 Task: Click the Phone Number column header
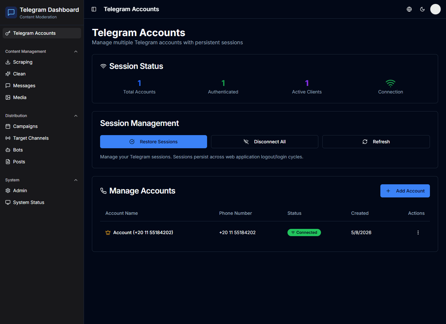click(x=236, y=213)
